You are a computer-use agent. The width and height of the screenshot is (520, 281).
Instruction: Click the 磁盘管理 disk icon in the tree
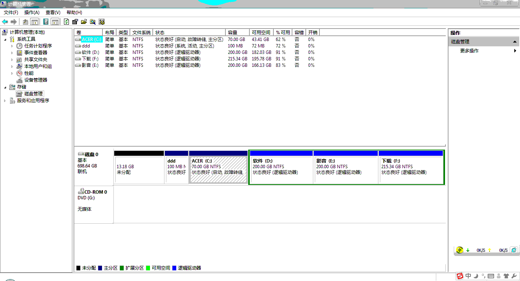tap(19, 94)
